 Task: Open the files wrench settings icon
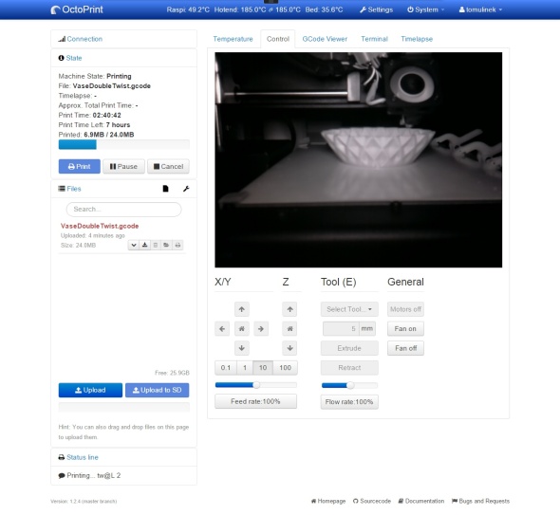point(186,189)
